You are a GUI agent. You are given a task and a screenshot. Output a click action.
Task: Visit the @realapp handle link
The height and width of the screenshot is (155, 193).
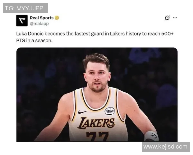[39, 24]
